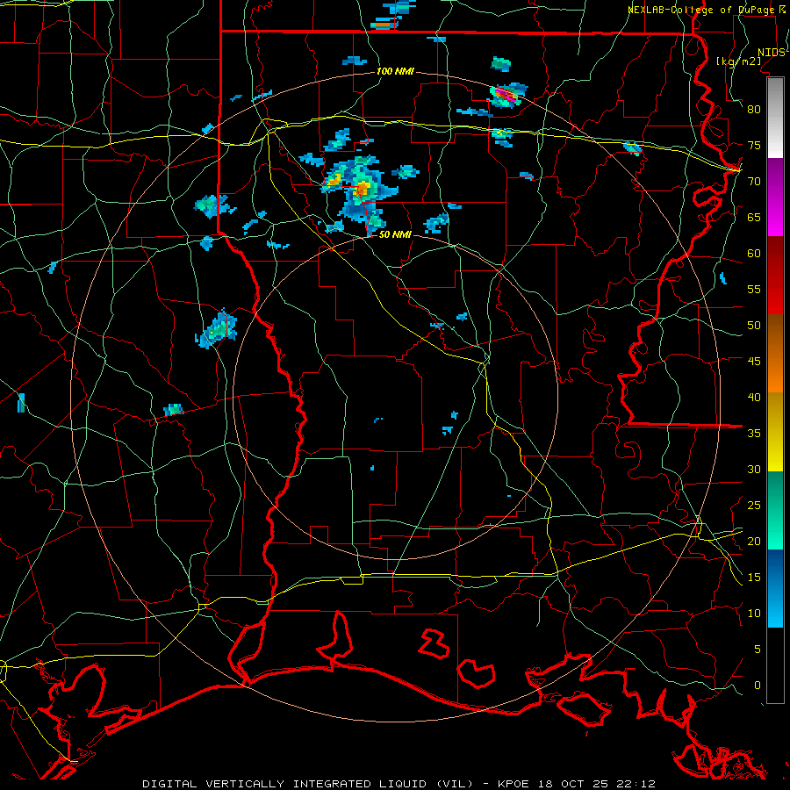Click the legend value 55
790x790 pixels.
tap(754, 289)
